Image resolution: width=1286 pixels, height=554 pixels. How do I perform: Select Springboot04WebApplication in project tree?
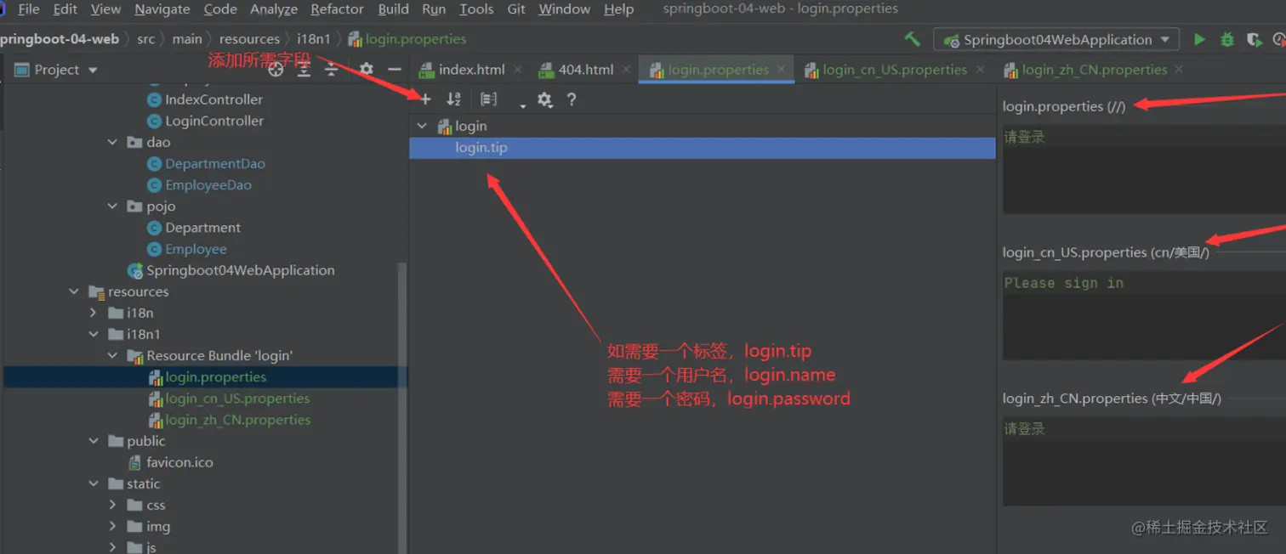coord(240,270)
